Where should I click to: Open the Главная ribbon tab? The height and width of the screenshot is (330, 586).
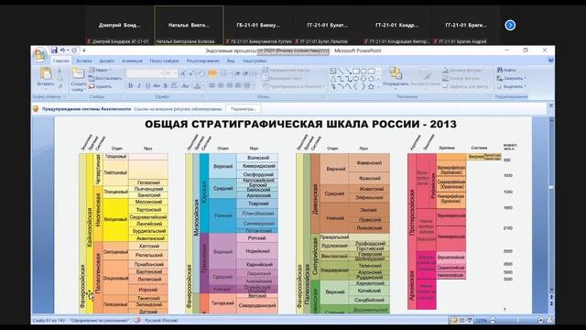[61, 60]
